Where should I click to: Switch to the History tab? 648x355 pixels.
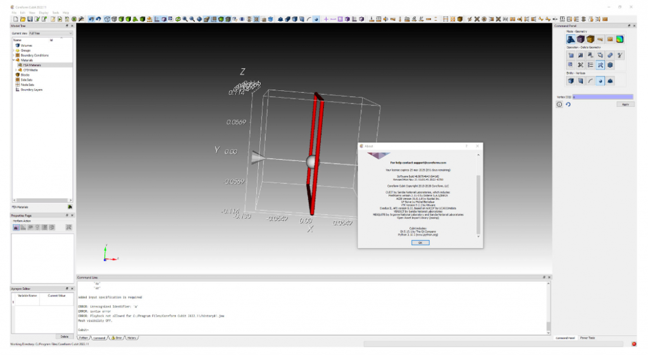[x=132, y=338]
